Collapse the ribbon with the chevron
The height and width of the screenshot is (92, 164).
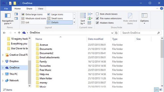157,8
